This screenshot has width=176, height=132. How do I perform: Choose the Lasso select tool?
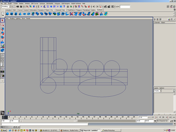pyautogui.click(x=2, y=25)
